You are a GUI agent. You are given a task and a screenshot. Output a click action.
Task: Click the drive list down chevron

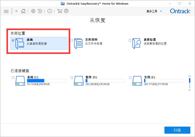189,90
